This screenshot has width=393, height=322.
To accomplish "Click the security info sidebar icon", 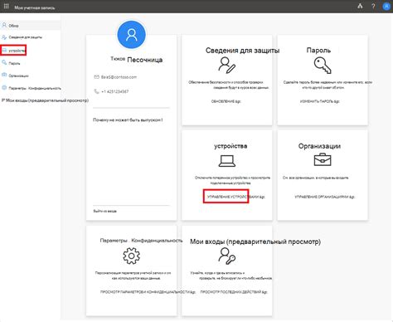I will 4,37.
